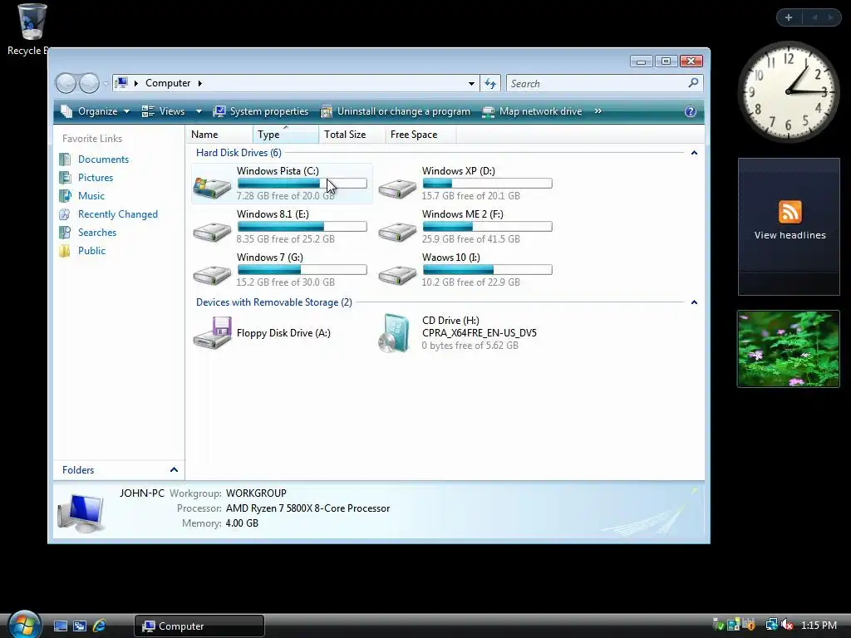
Task: Click the 1:15 PM taskbar clock
Action: tap(819, 625)
